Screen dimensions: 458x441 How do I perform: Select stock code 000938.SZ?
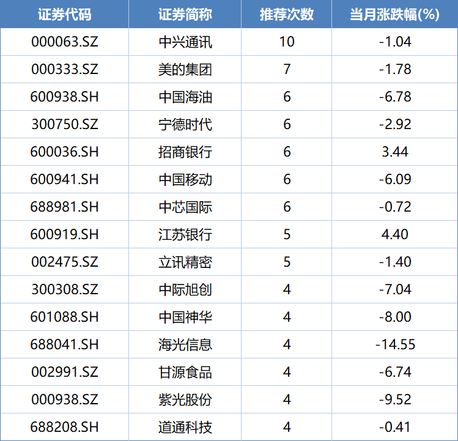(x=64, y=399)
